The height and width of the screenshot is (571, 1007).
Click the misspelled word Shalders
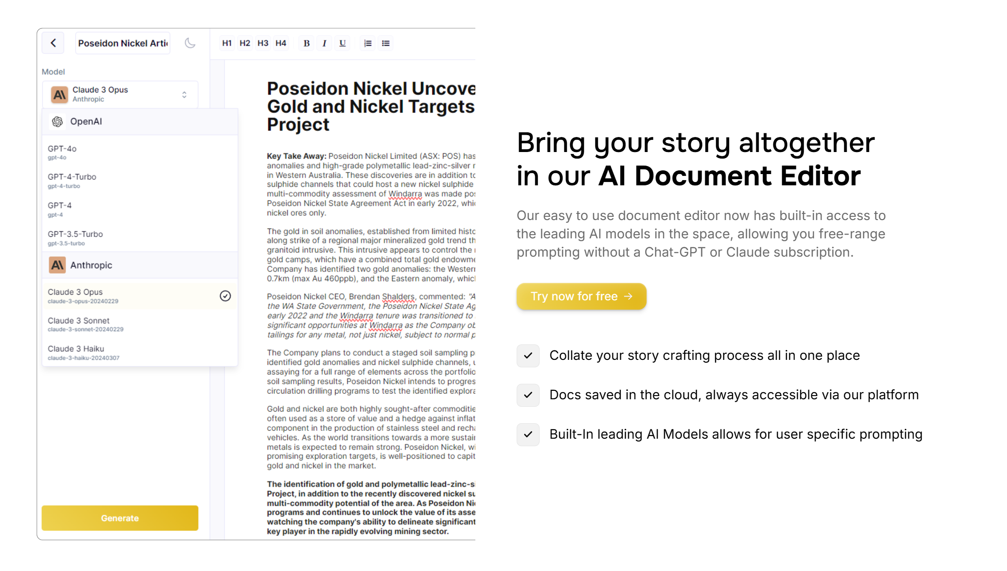tap(398, 297)
